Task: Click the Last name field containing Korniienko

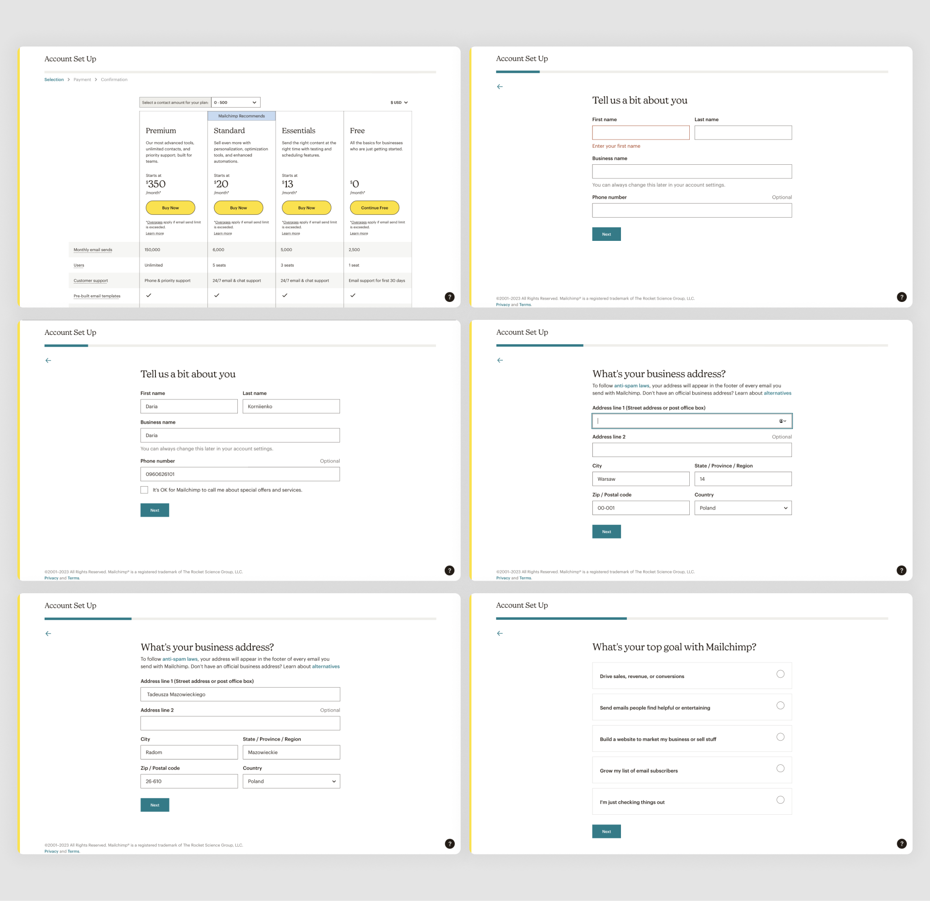Action: coord(291,406)
